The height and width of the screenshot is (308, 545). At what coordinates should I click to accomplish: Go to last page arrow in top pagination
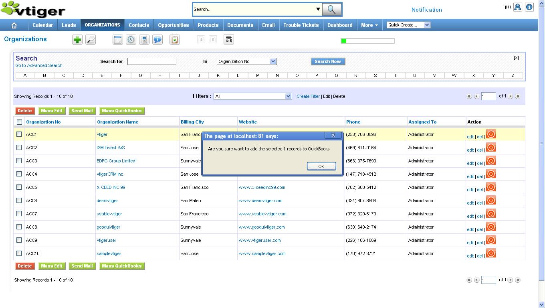point(518,96)
